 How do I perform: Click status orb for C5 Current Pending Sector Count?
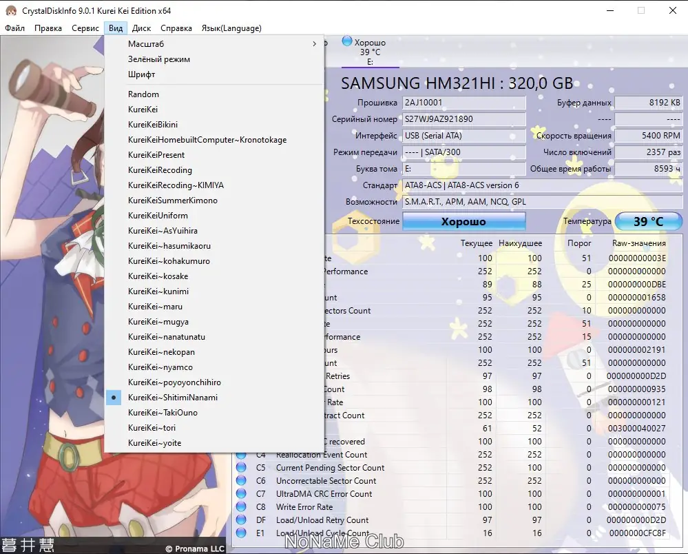point(241,467)
